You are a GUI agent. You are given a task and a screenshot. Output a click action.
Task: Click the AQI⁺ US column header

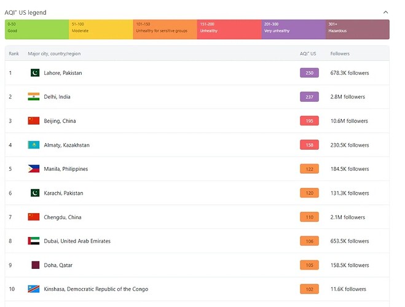coord(308,54)
